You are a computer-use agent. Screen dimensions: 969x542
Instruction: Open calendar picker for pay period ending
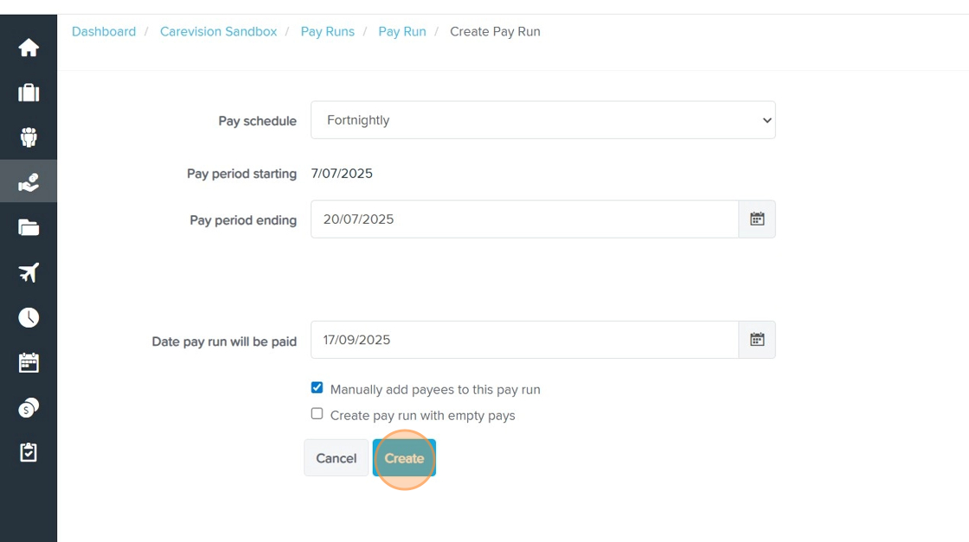(x=757, y=220)
